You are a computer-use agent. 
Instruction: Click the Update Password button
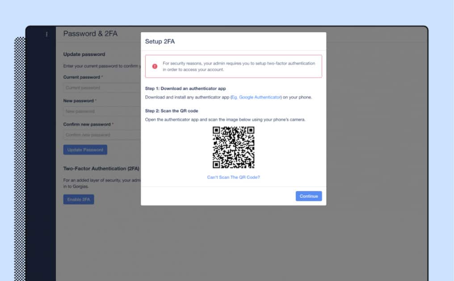point(85,150)
